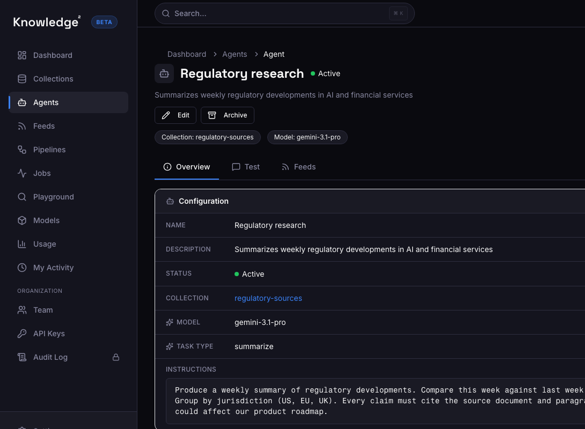Click the Jobs activity pulse icon
The width and height of the screenshot is (585, 429).
pos(22,173)
